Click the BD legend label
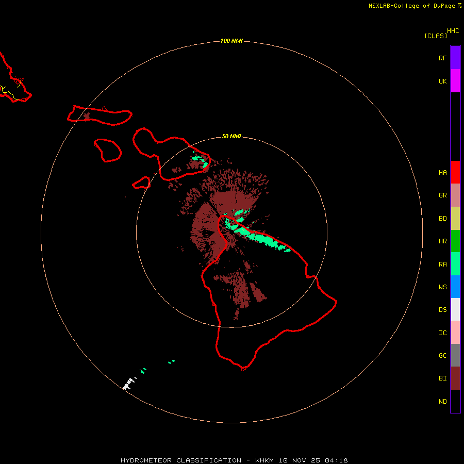This screenshot has width=464, height=464. click(442, 219)
